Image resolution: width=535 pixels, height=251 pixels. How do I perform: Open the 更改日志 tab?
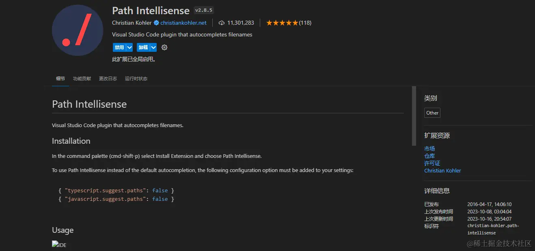(108, 79)
